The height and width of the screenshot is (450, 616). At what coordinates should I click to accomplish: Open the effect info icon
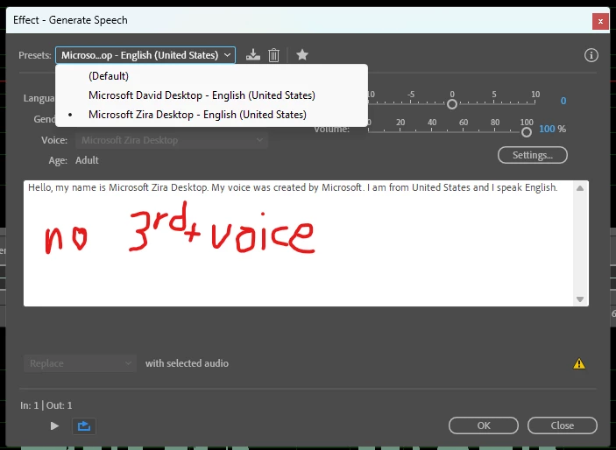coord(591,55)
